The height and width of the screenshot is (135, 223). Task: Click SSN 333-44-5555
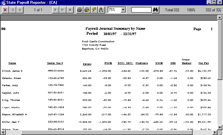(x=56, y=122)
